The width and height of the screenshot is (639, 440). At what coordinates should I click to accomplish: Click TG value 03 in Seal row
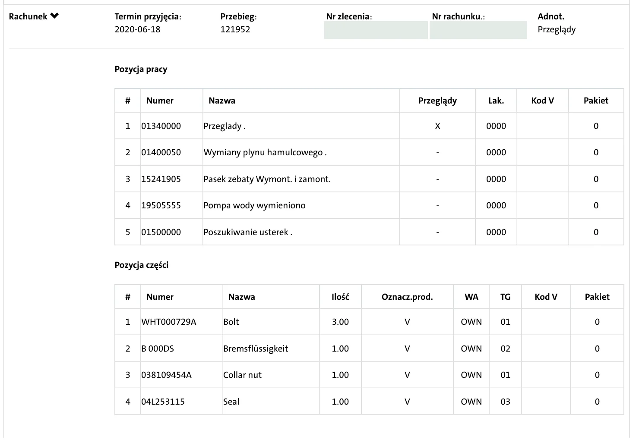505,402
